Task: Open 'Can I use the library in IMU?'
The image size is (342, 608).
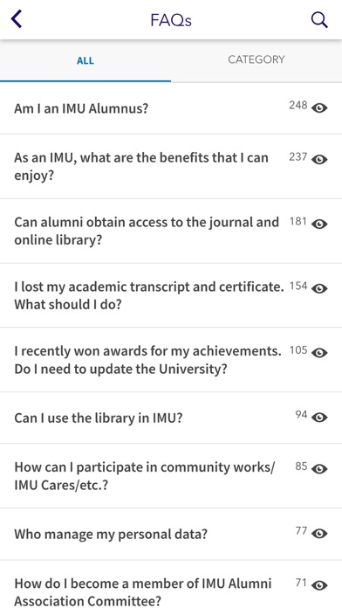Action: 171,418
